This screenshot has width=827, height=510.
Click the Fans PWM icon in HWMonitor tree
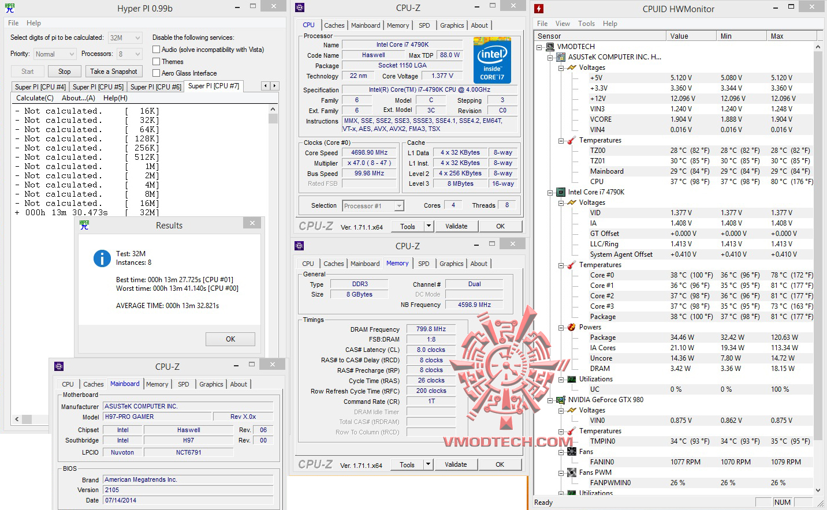click(572, 472)
